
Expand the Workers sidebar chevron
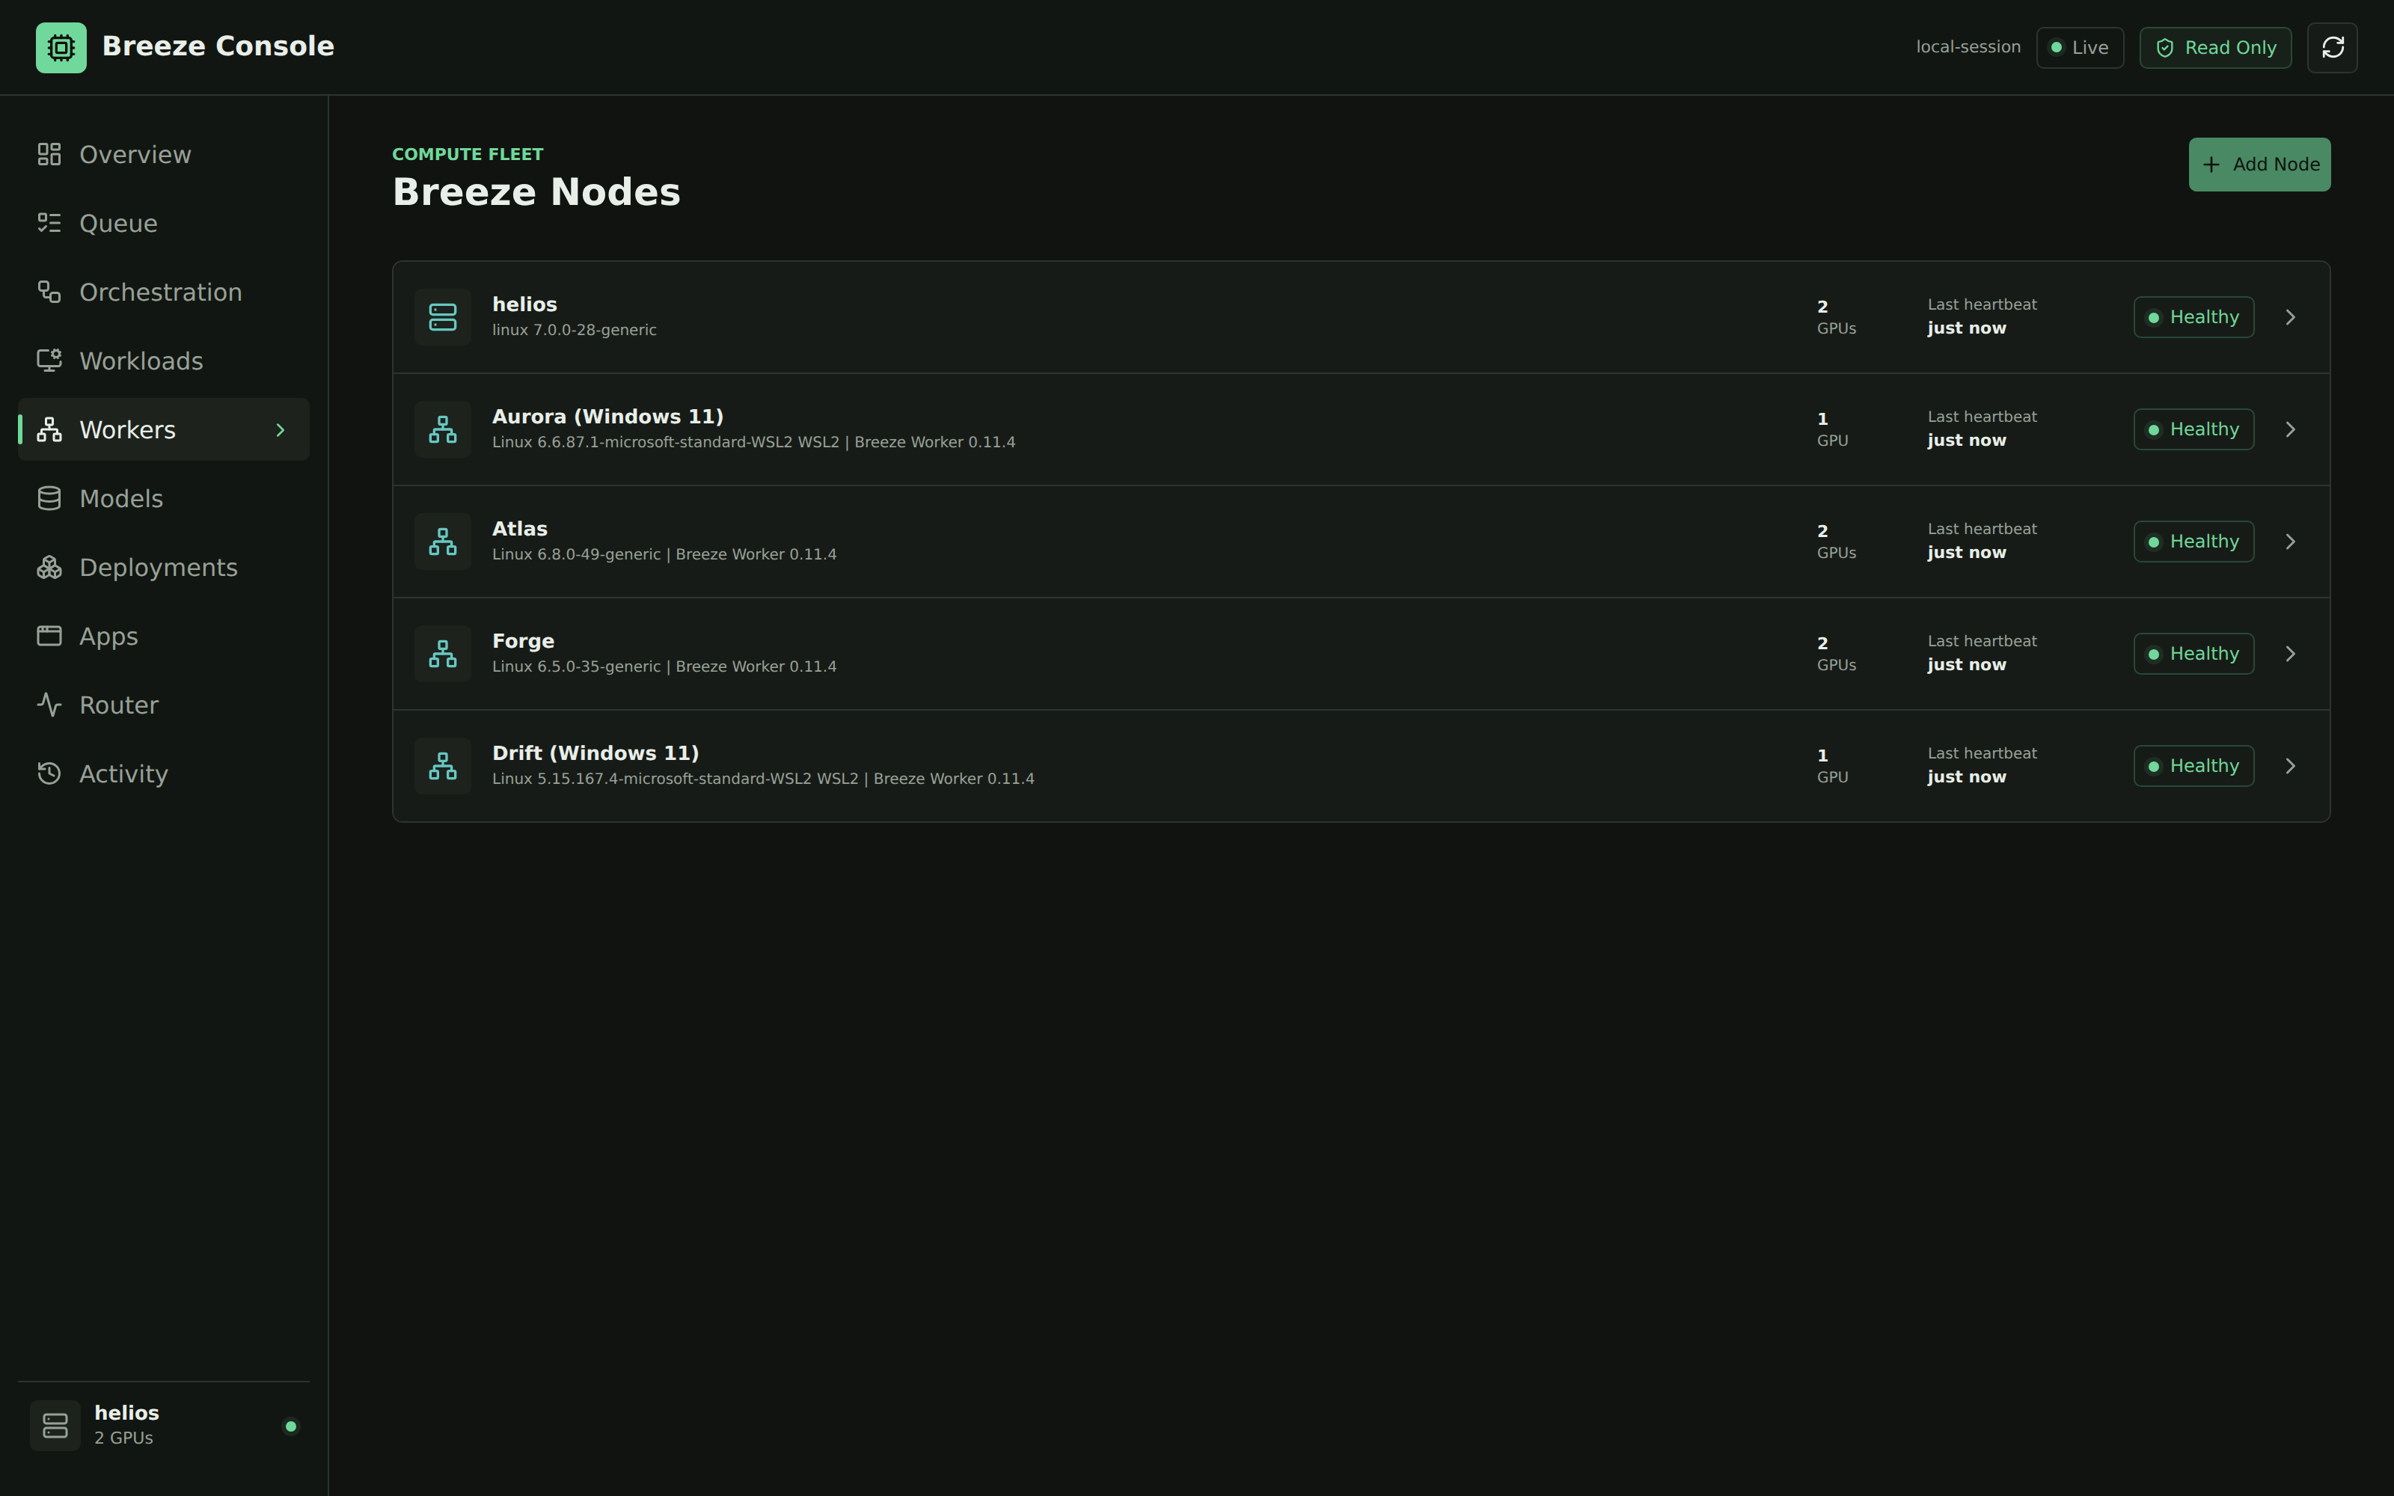click(x=280, y=429)
